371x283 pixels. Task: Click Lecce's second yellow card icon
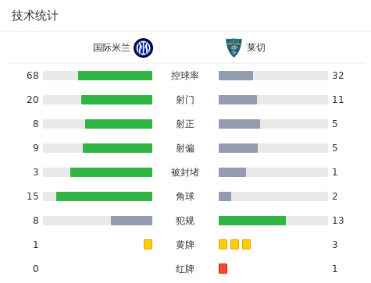(x=234, y=245)
